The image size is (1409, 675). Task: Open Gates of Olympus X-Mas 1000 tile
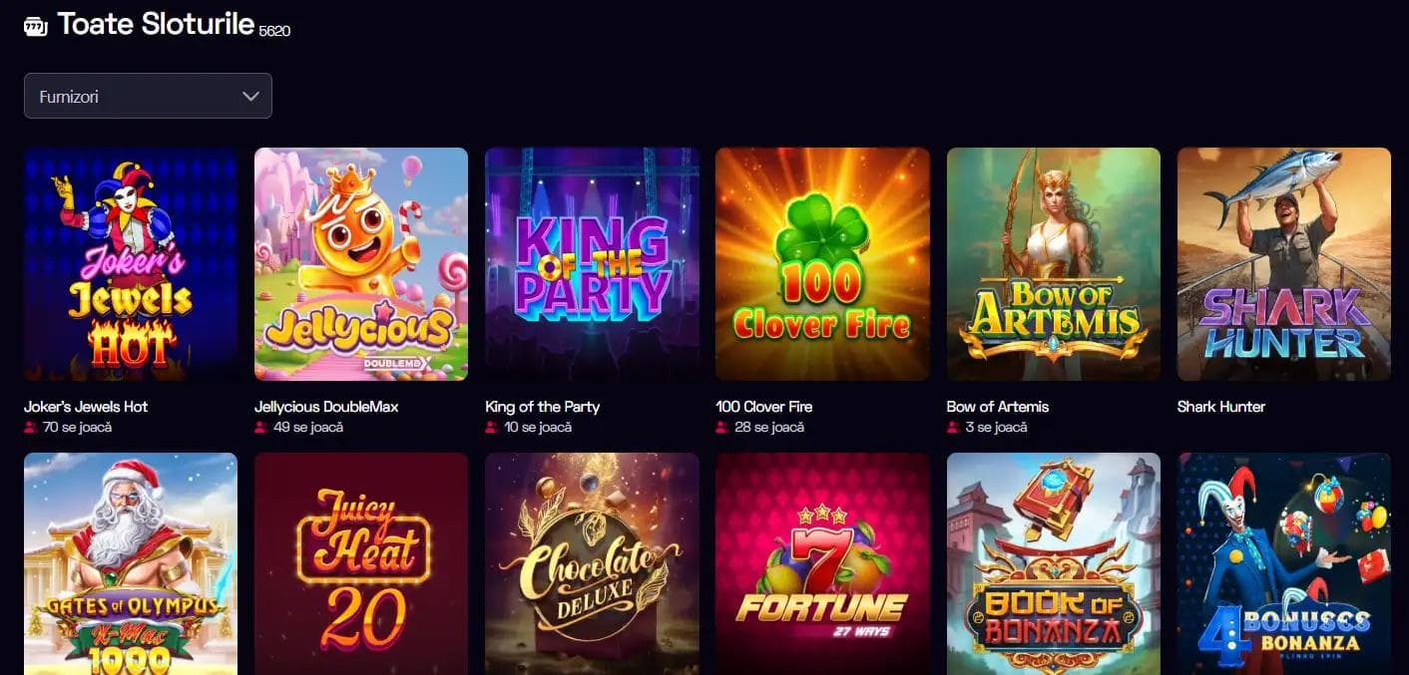click(131, 564)
